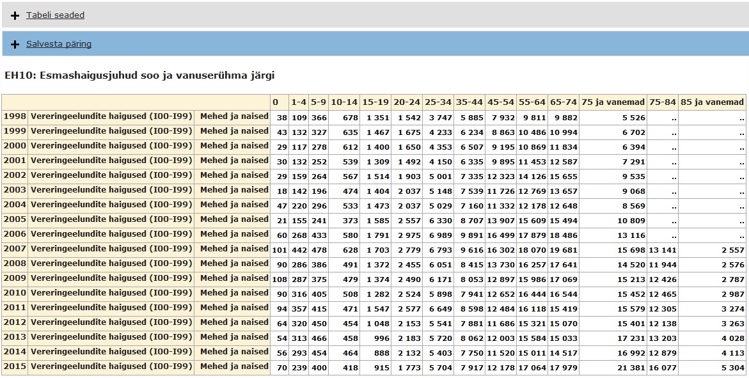This screenshot has width=749, height=378.
Task: Click Mehed ja naised in the 2003 row
Action: point(234,190)
